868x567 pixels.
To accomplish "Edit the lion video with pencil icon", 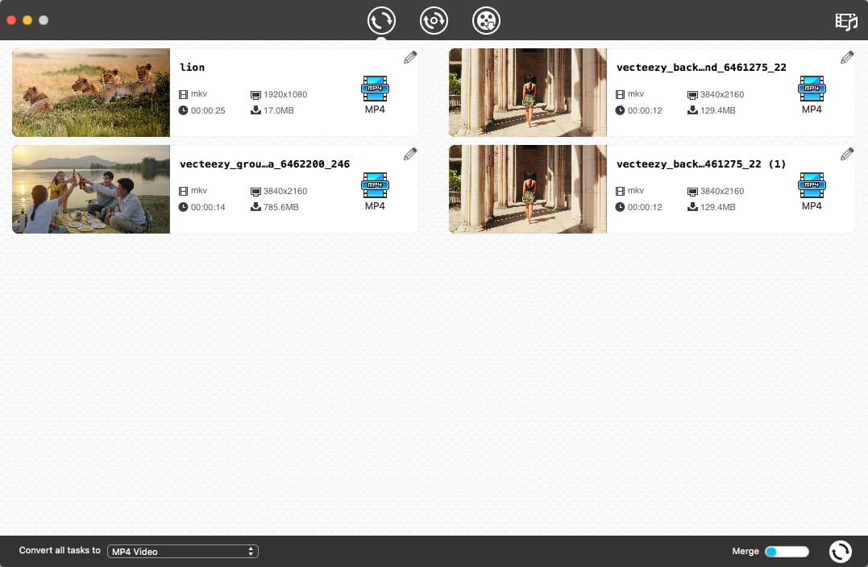I will coord(410,57).
